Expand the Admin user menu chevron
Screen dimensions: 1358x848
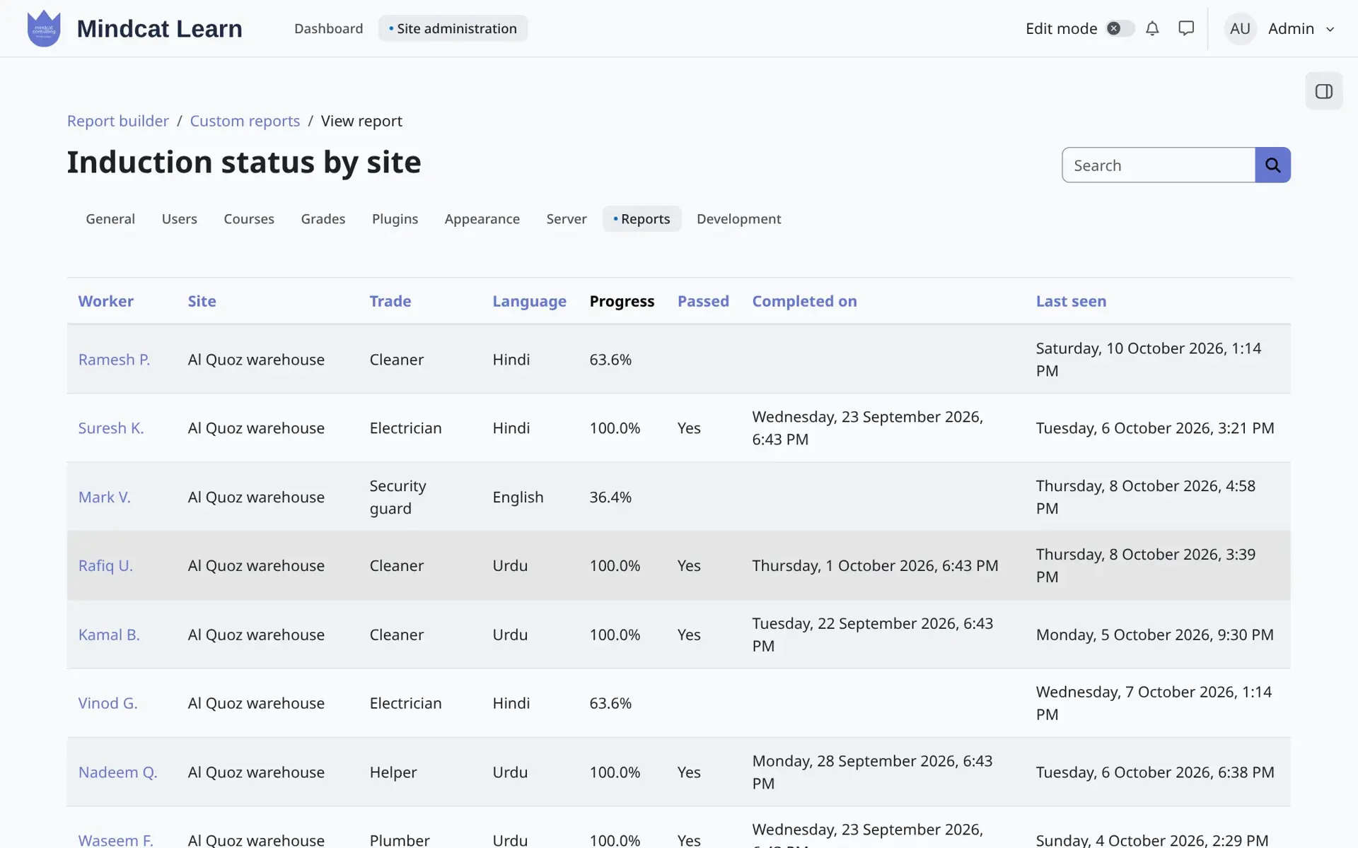click(x=1330, y=29)
